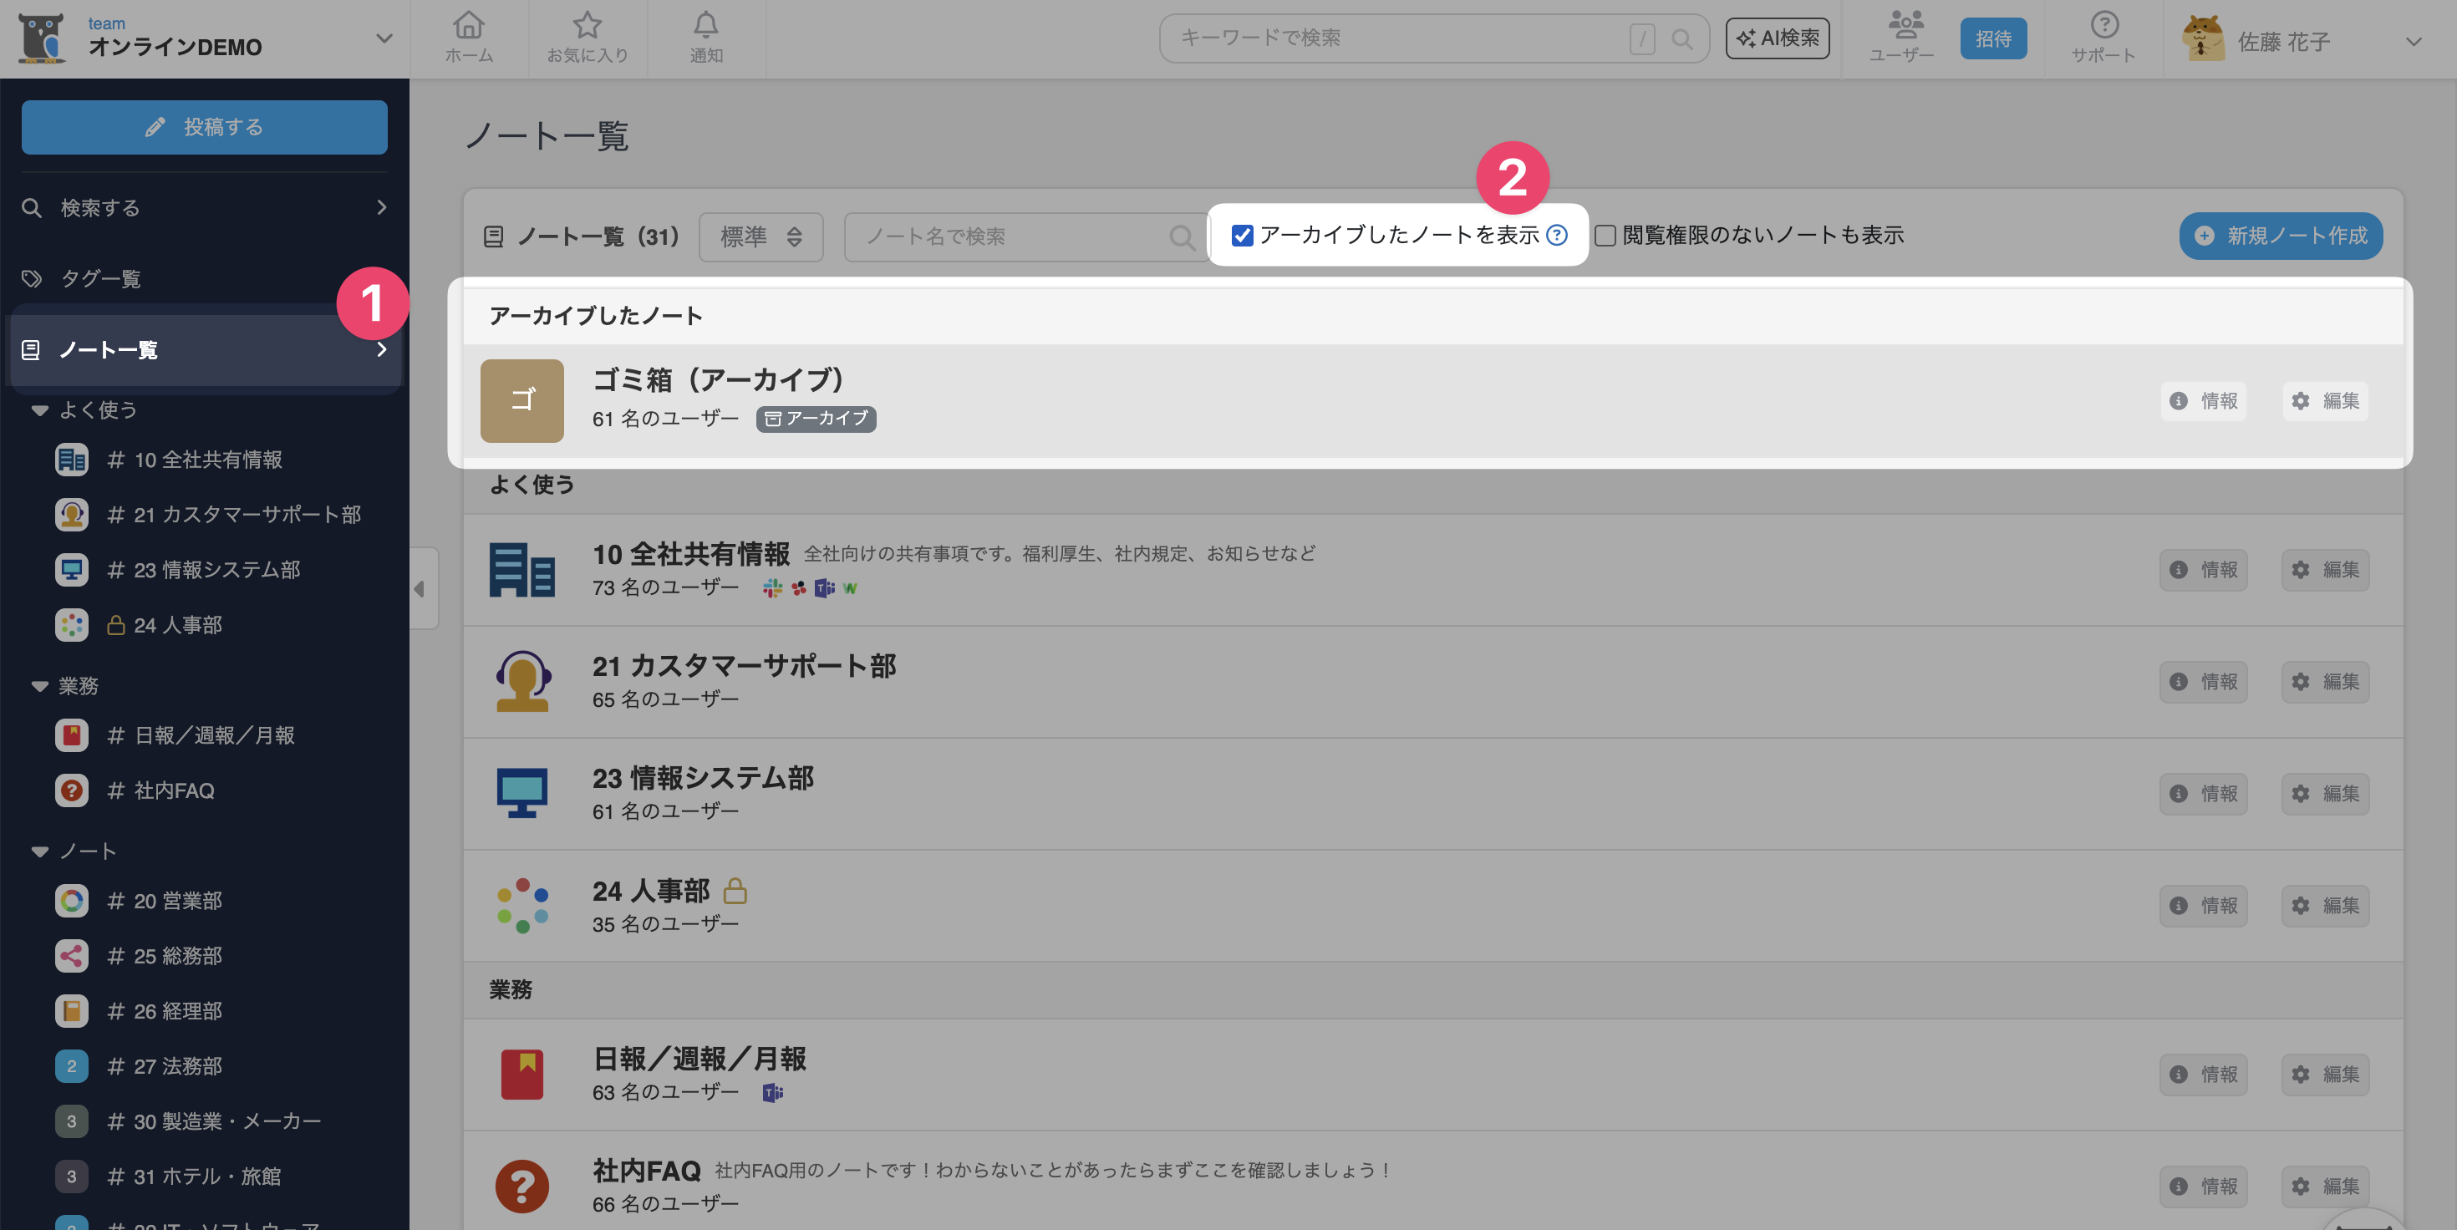Enable 閲覧権限のないノートも表示 checkbox

[x=1605, y=236]
